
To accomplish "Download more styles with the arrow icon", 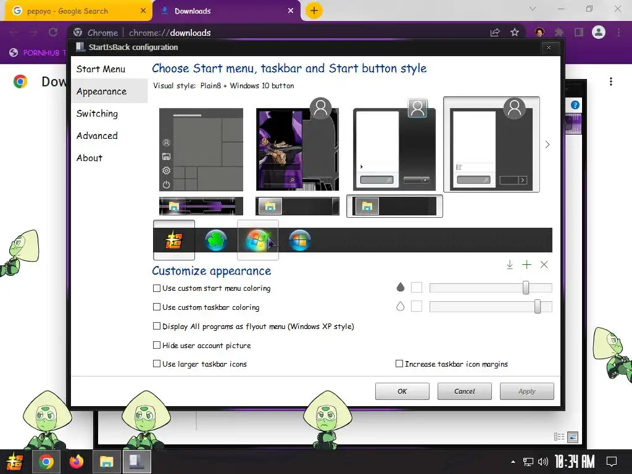I will [x=509, y=265].
